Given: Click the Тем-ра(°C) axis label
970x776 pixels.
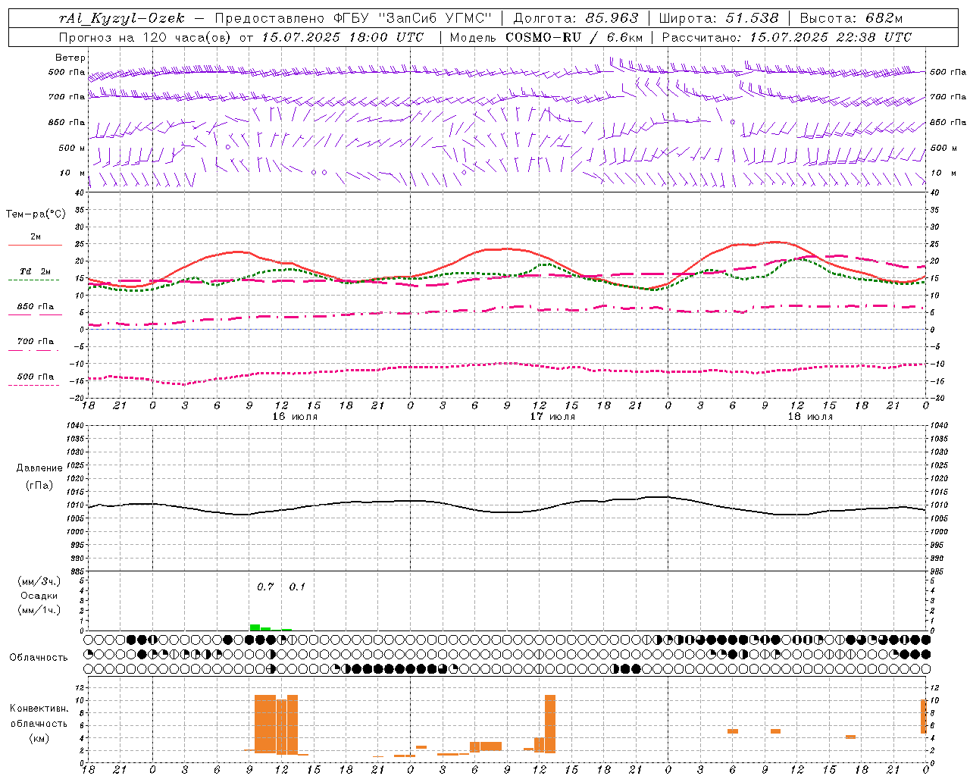Looking at the screenshot, I should (x=36, y=214).
